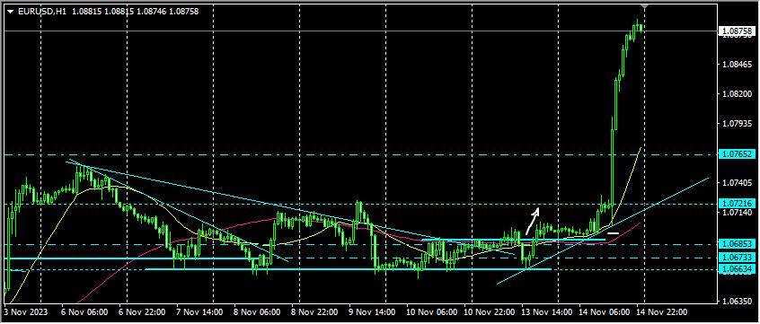Click the gray chart shift triangle marker

(x=644, y=6)
